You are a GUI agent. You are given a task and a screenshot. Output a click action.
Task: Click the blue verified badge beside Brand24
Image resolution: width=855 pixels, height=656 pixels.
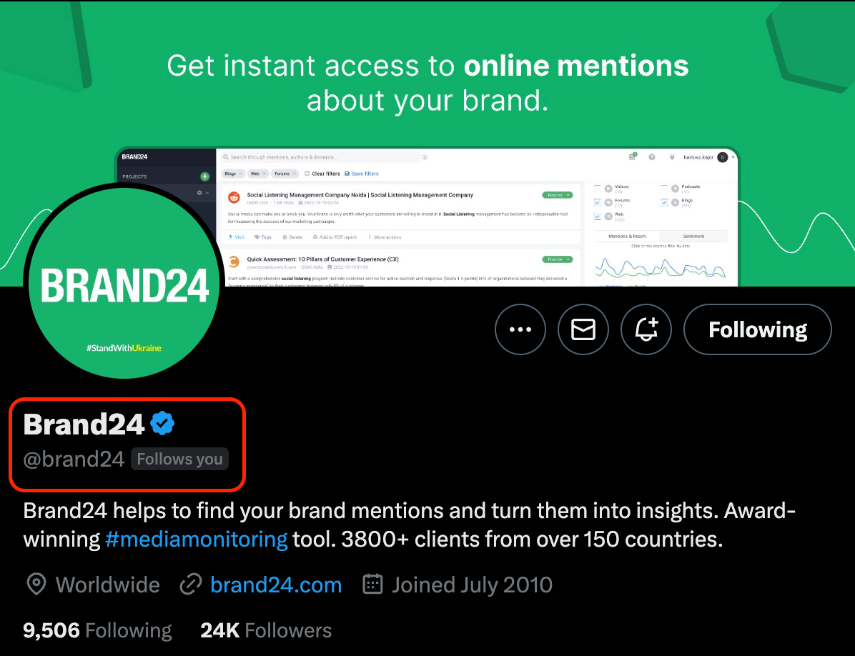pos(162,424)
